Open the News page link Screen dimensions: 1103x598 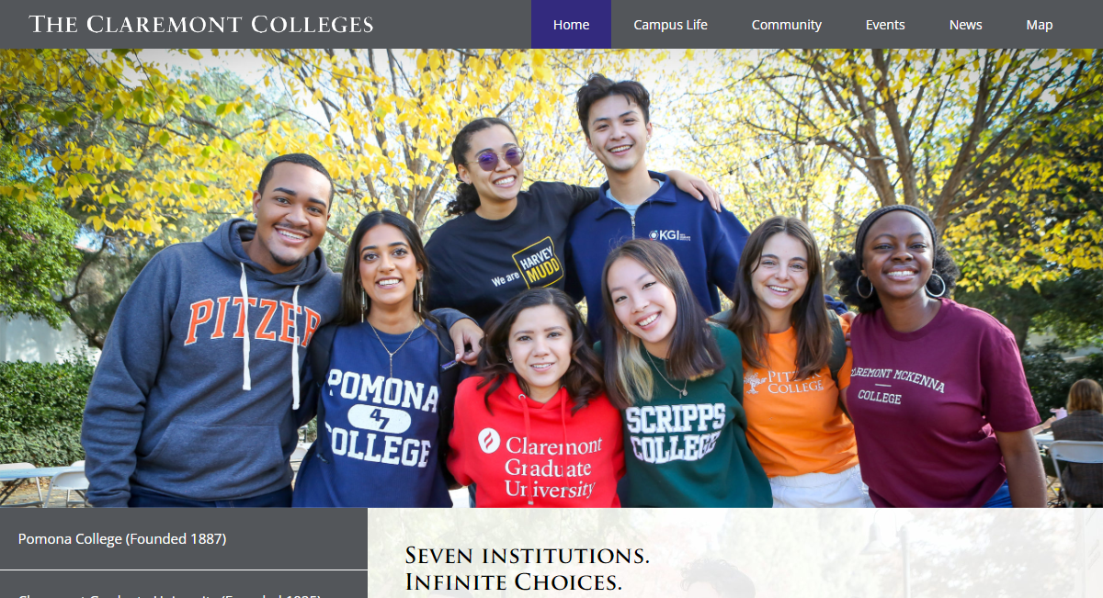tap(965, 25)
